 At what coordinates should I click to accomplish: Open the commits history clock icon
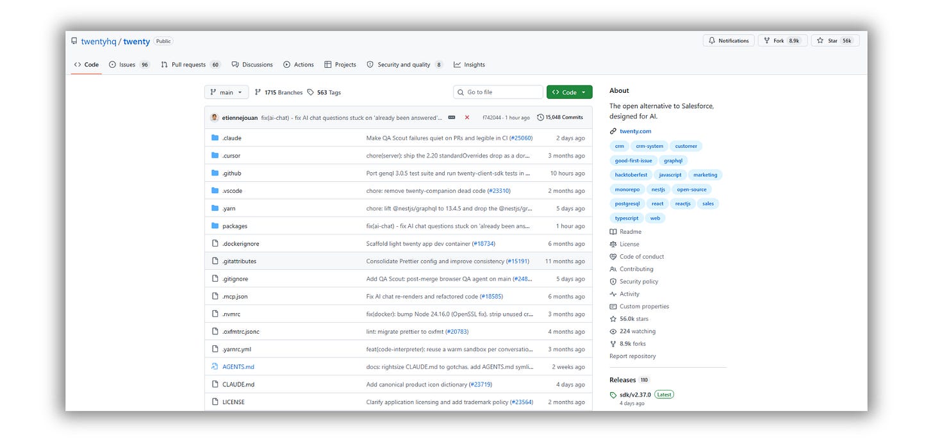(540, 118)
